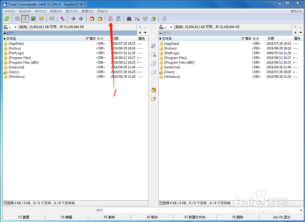Click left panel favorites asterisk button
This screenshot has height=222, width=305.
tap(140, 33)
